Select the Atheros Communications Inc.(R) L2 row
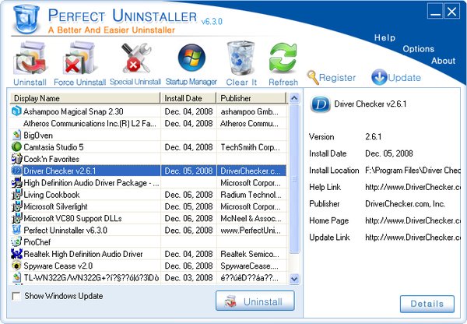 coord(149,123)
